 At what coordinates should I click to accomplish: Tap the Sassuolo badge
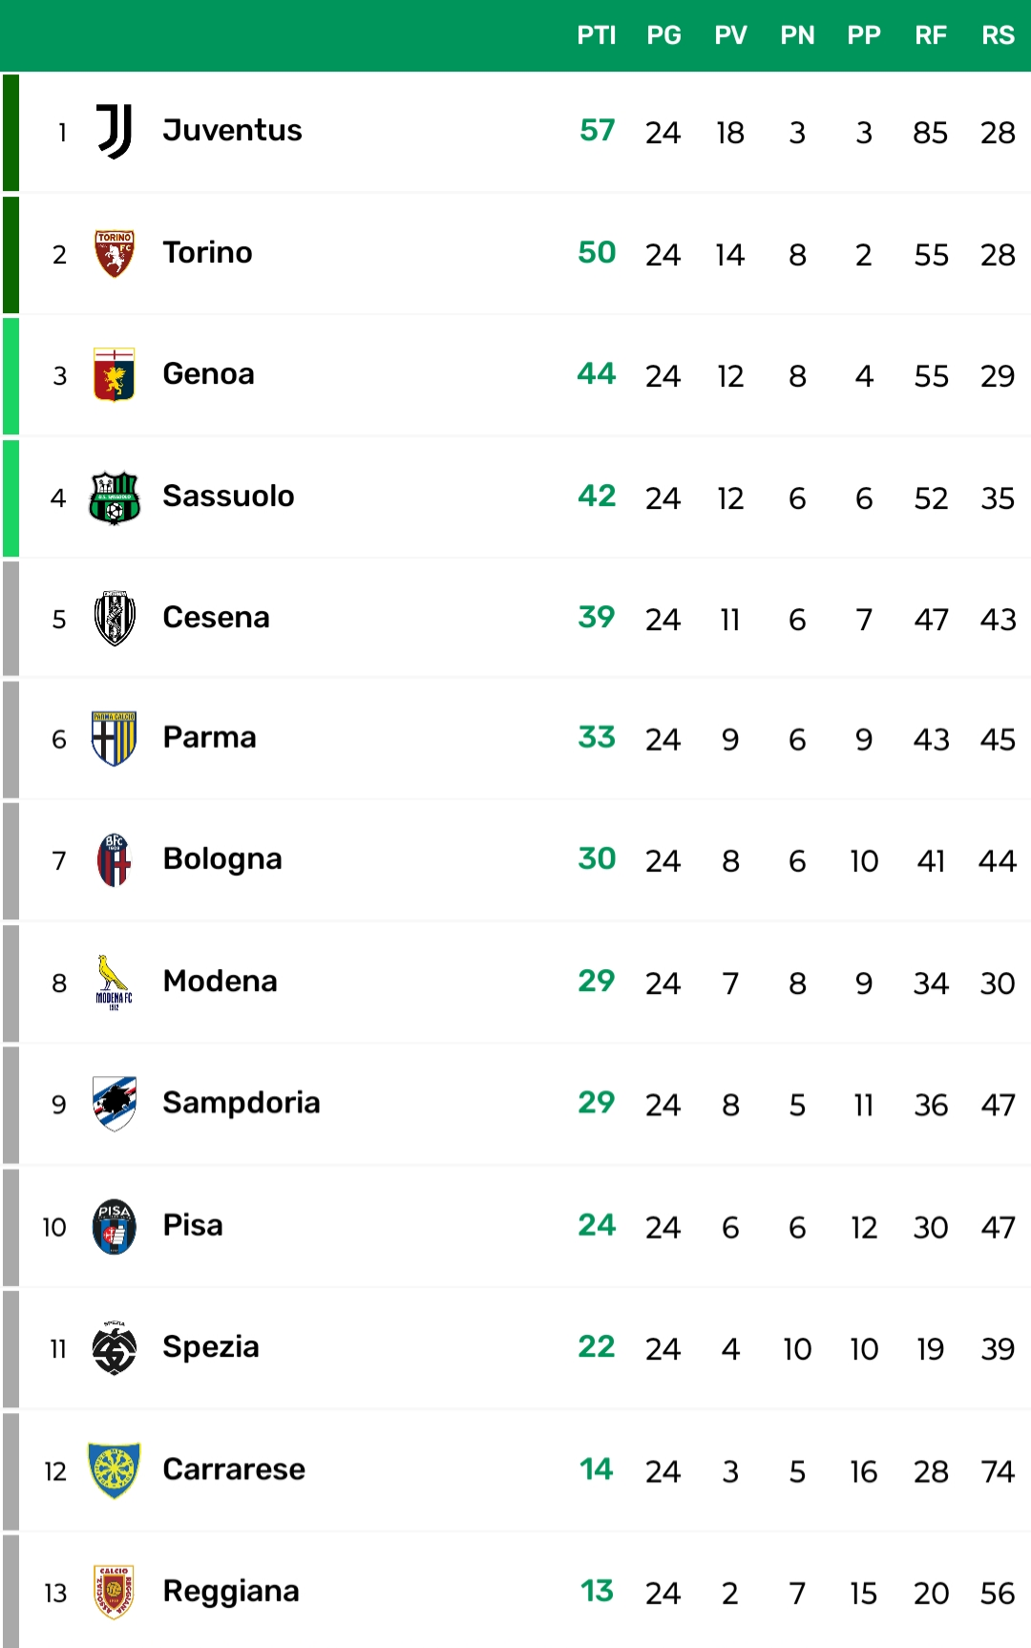(x=114, y=497)
